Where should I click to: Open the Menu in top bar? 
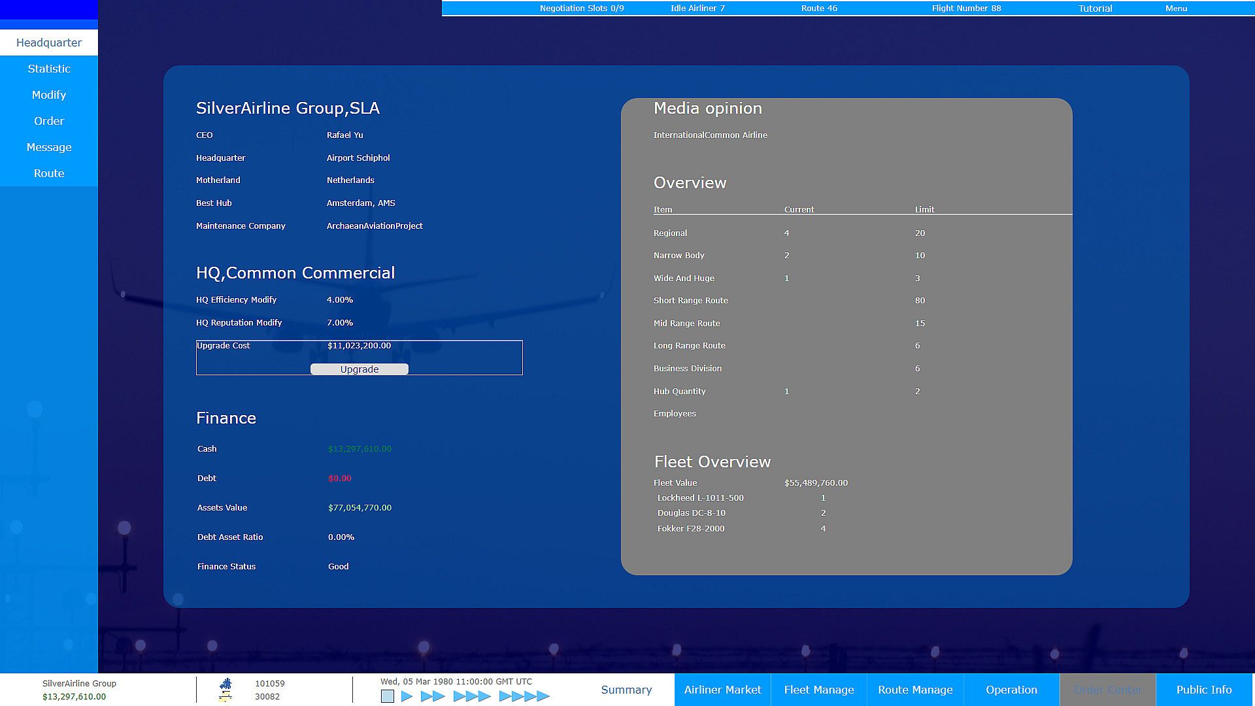click(1176, 8)
